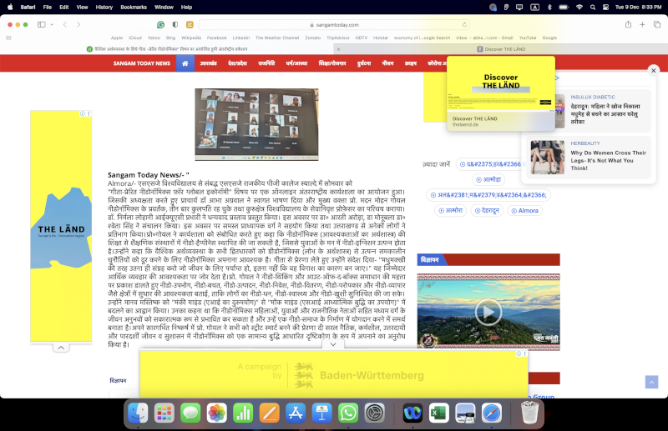668x431 pixels.
Task: Open a new tab with plus icon
Action: 642,25
